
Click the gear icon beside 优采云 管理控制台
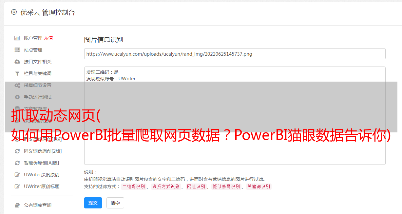(14, 12)
